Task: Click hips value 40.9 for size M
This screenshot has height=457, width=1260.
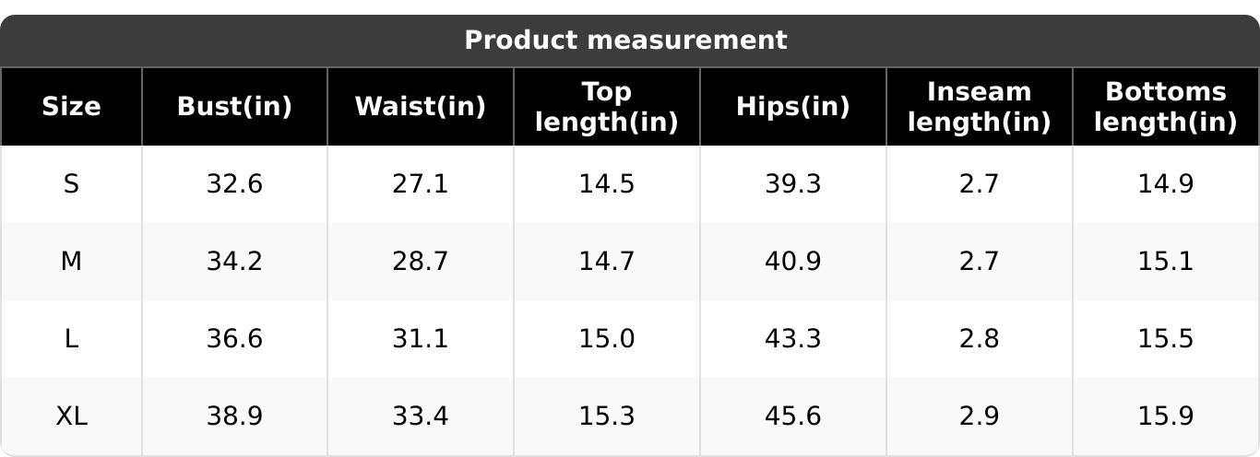Action: [x=792, y=262]
